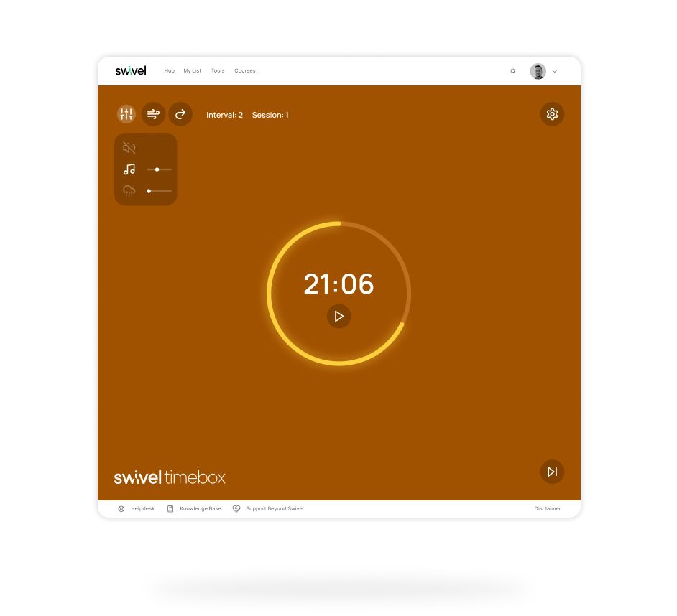Viewport: 677px width, 616px height.
Task: Click the Swivel logo in header
Action: point(130,70)
